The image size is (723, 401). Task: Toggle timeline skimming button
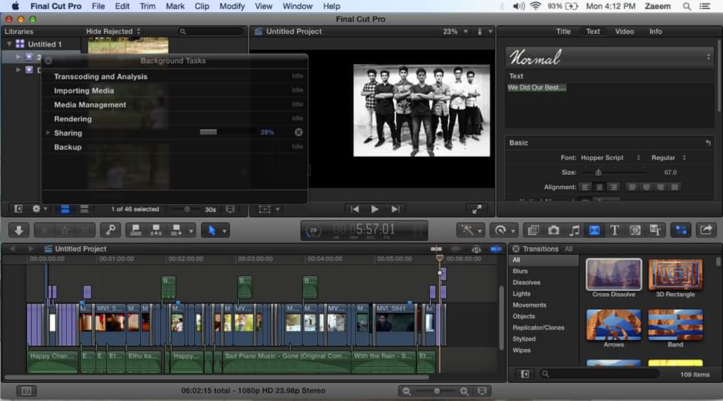coord(436,249)
